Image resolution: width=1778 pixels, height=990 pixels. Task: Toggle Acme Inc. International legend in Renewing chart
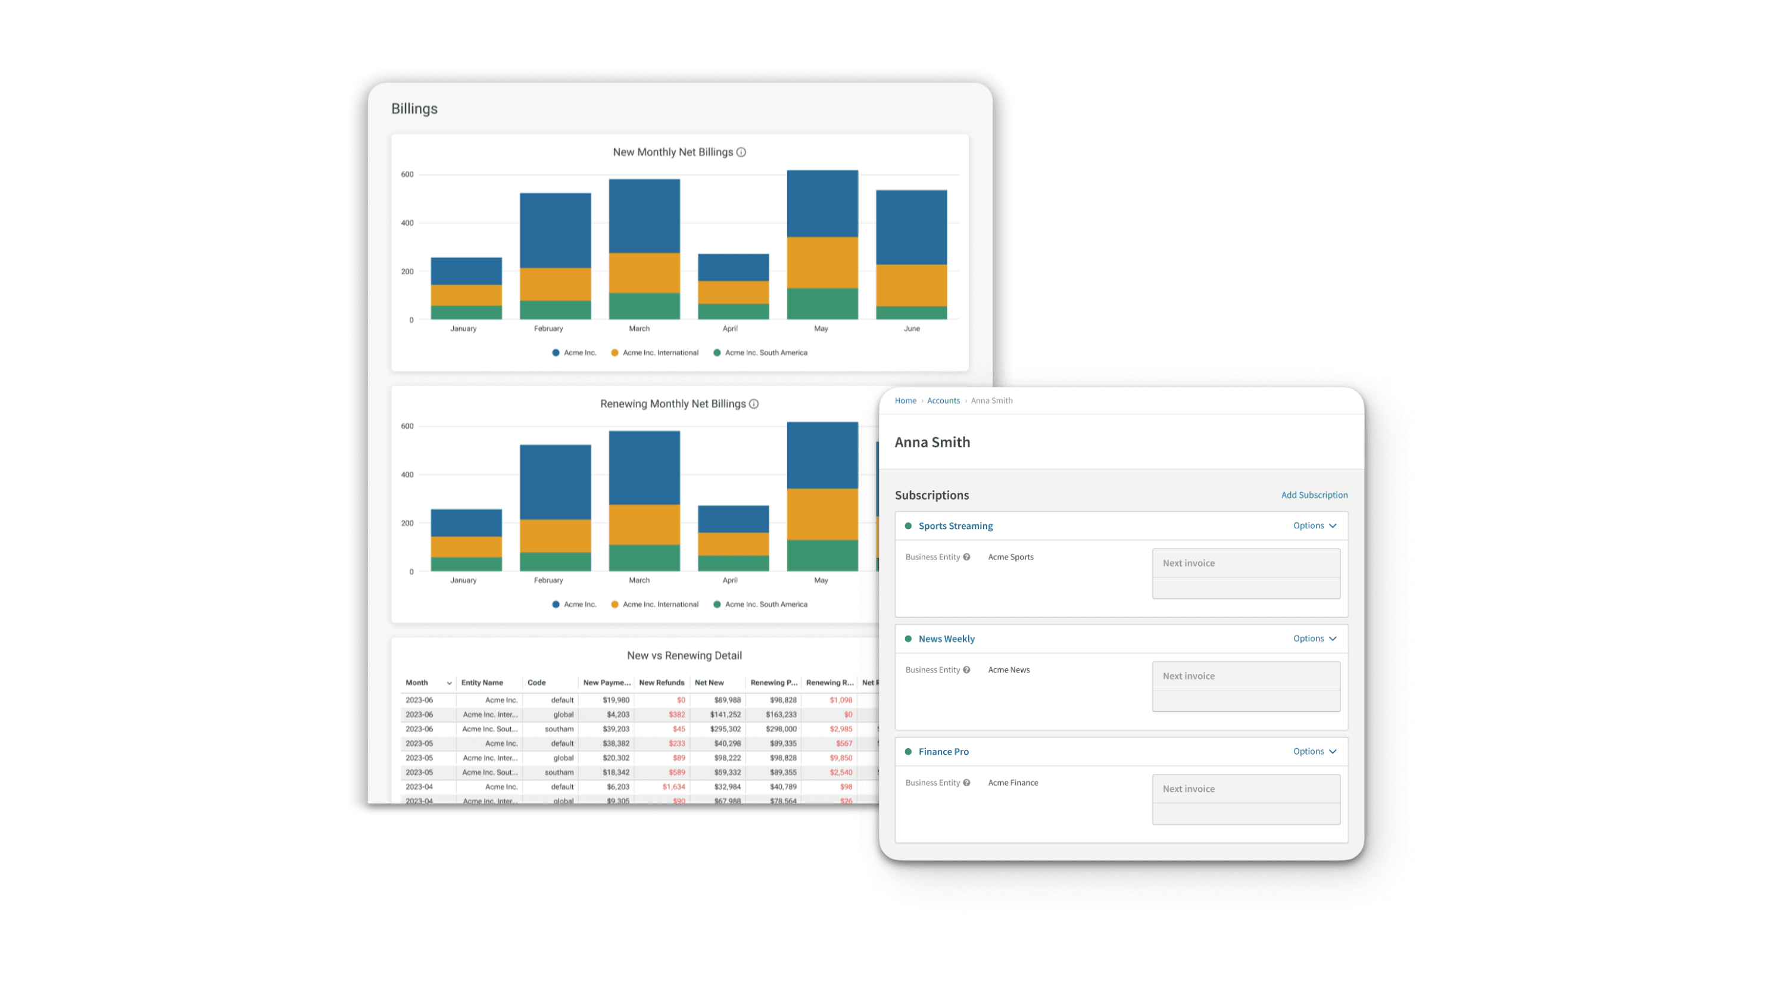pos(654,604)
